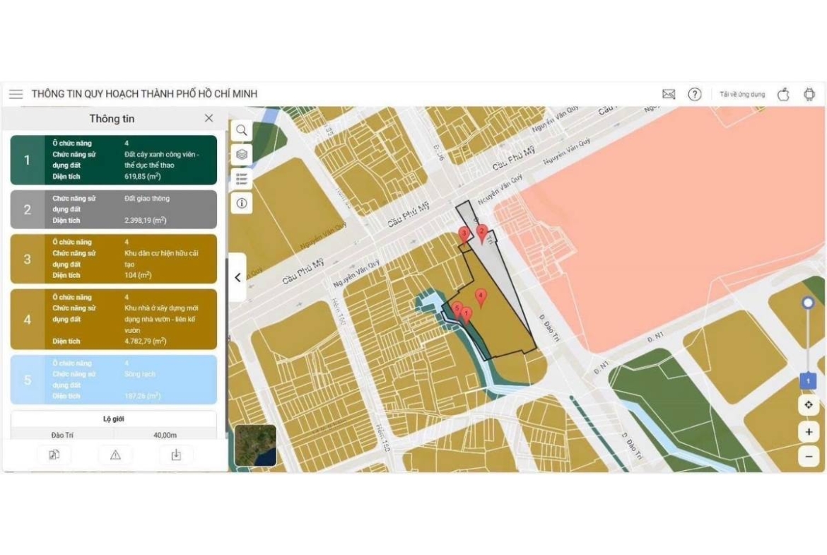This screenshot has width=827, height=555.
Task: Zoom out with the minus button
Action: [809, 456]
